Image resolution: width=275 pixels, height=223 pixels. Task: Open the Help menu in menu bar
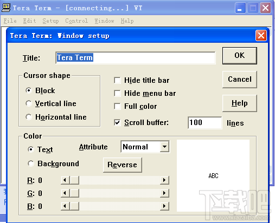[127, 21]
